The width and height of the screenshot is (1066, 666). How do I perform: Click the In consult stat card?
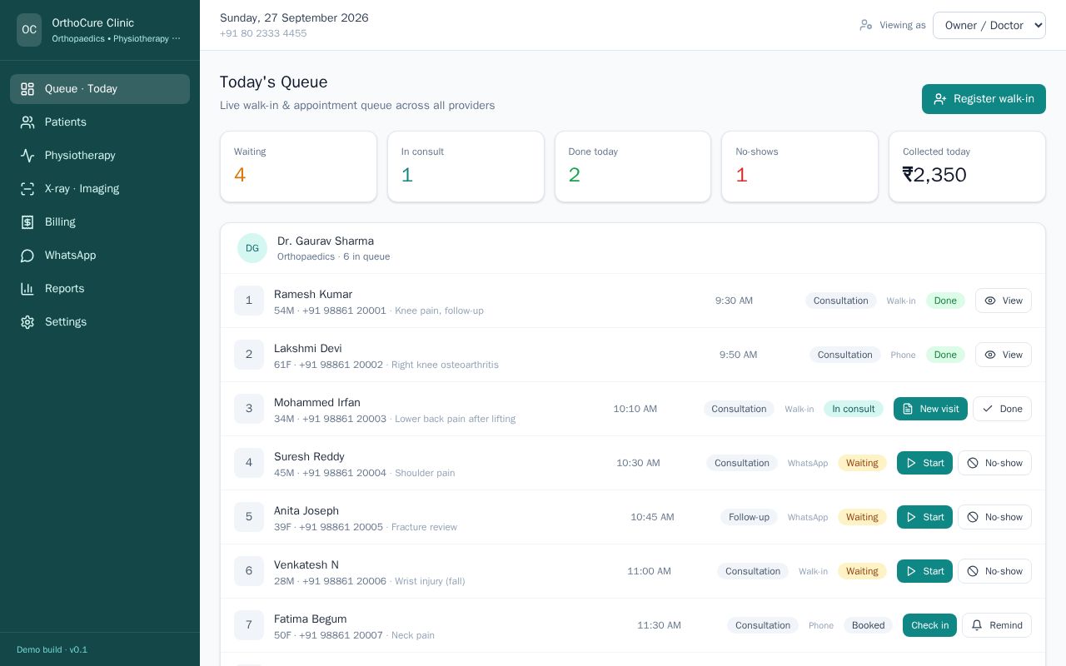pyautogui.click(x=466, y=166)
